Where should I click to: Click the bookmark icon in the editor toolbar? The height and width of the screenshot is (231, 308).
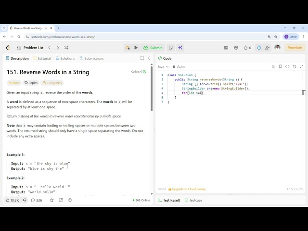click(x=280, y=67)
